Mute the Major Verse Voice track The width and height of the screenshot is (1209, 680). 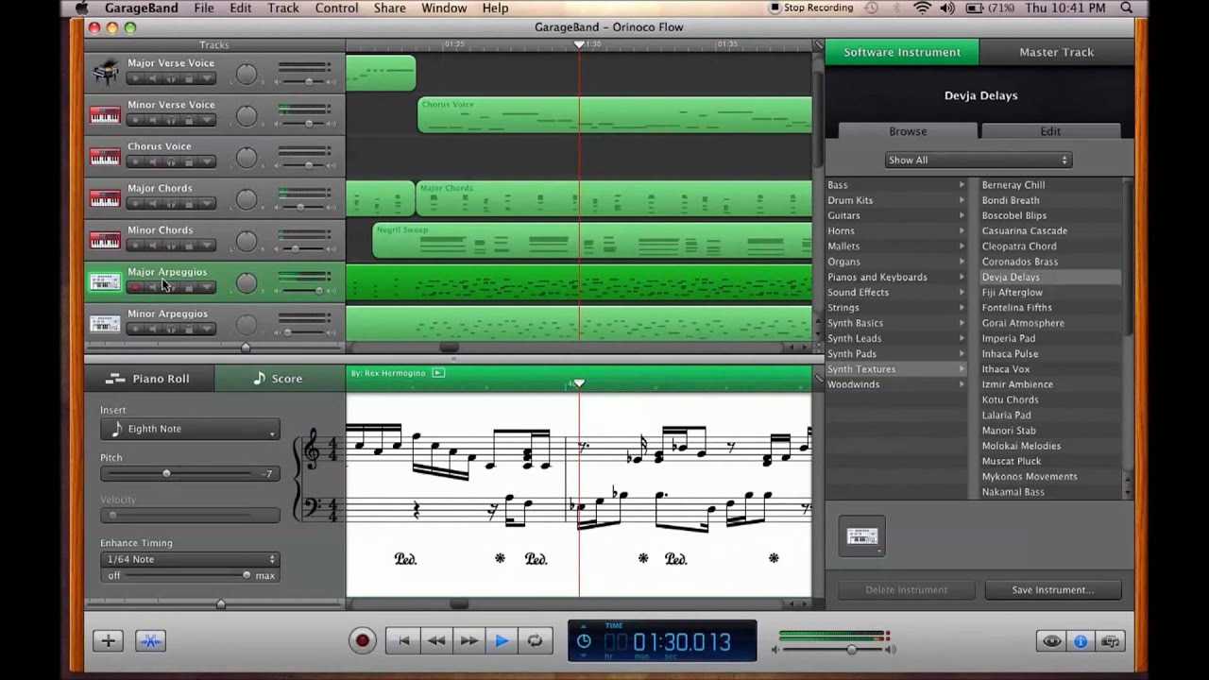[152, 78]
